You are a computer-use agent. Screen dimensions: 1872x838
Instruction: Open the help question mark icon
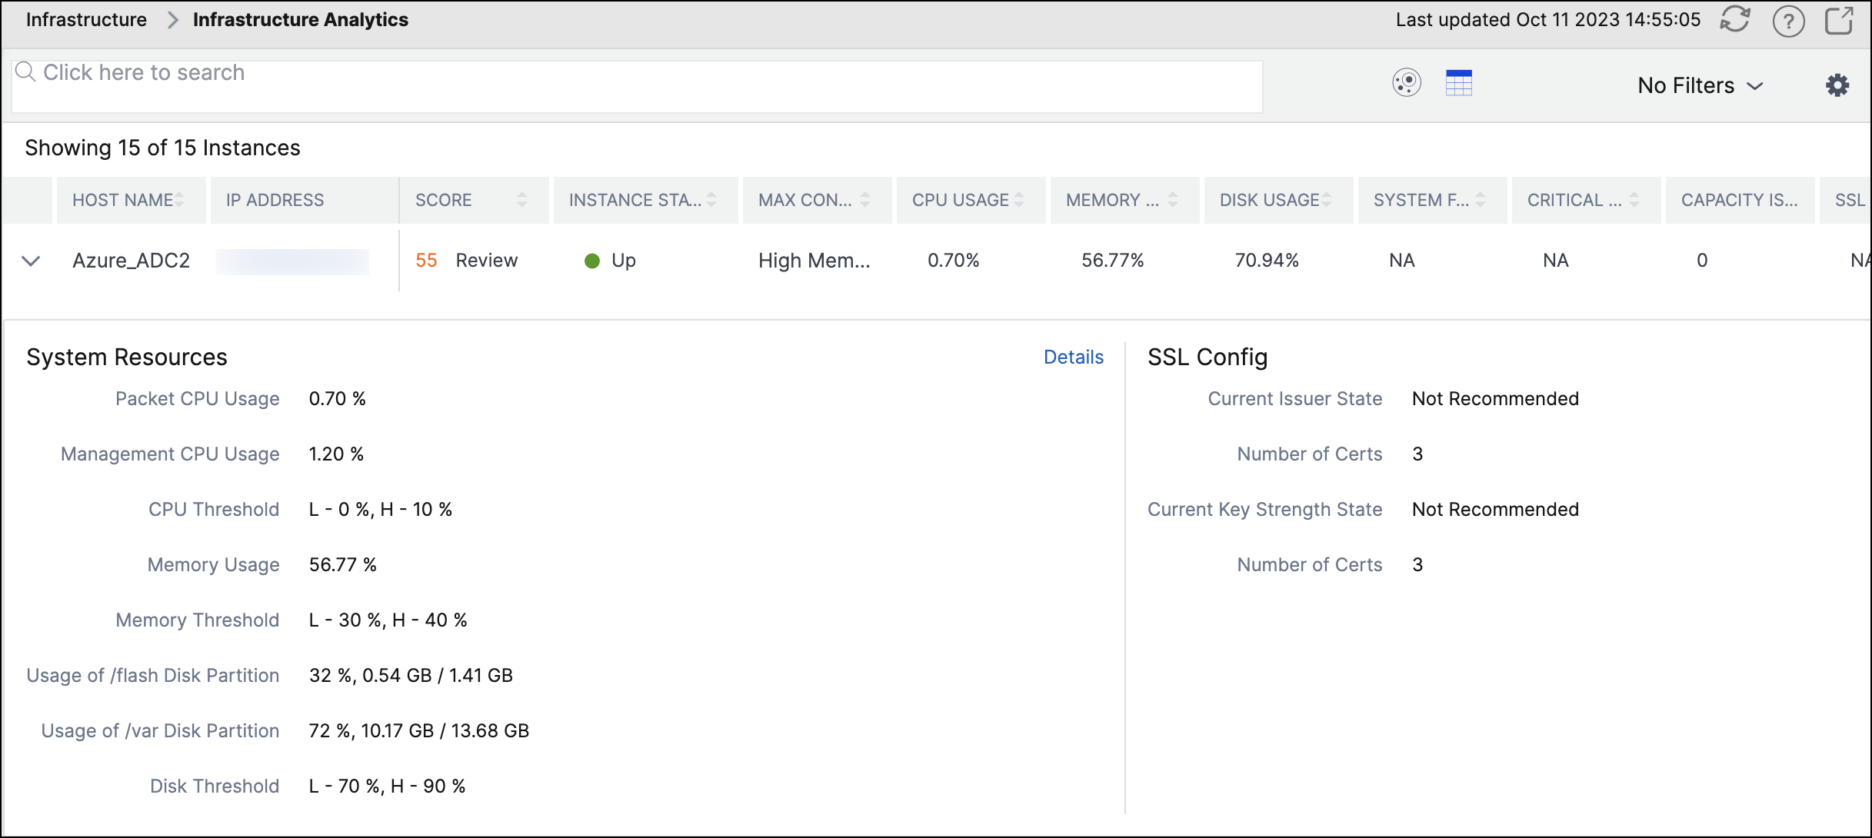[1788, 21]
